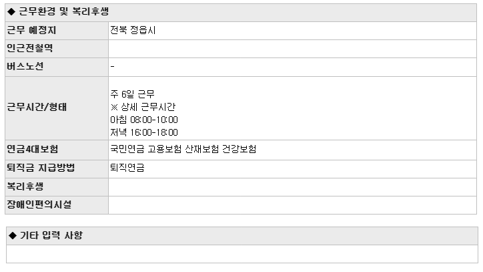
Task: Click the ※ 상세 근무시간 line
Action: pos(143,107)
